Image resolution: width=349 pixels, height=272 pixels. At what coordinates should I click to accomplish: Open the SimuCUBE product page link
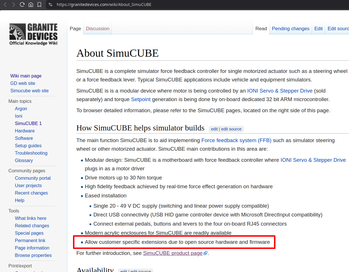173,253
